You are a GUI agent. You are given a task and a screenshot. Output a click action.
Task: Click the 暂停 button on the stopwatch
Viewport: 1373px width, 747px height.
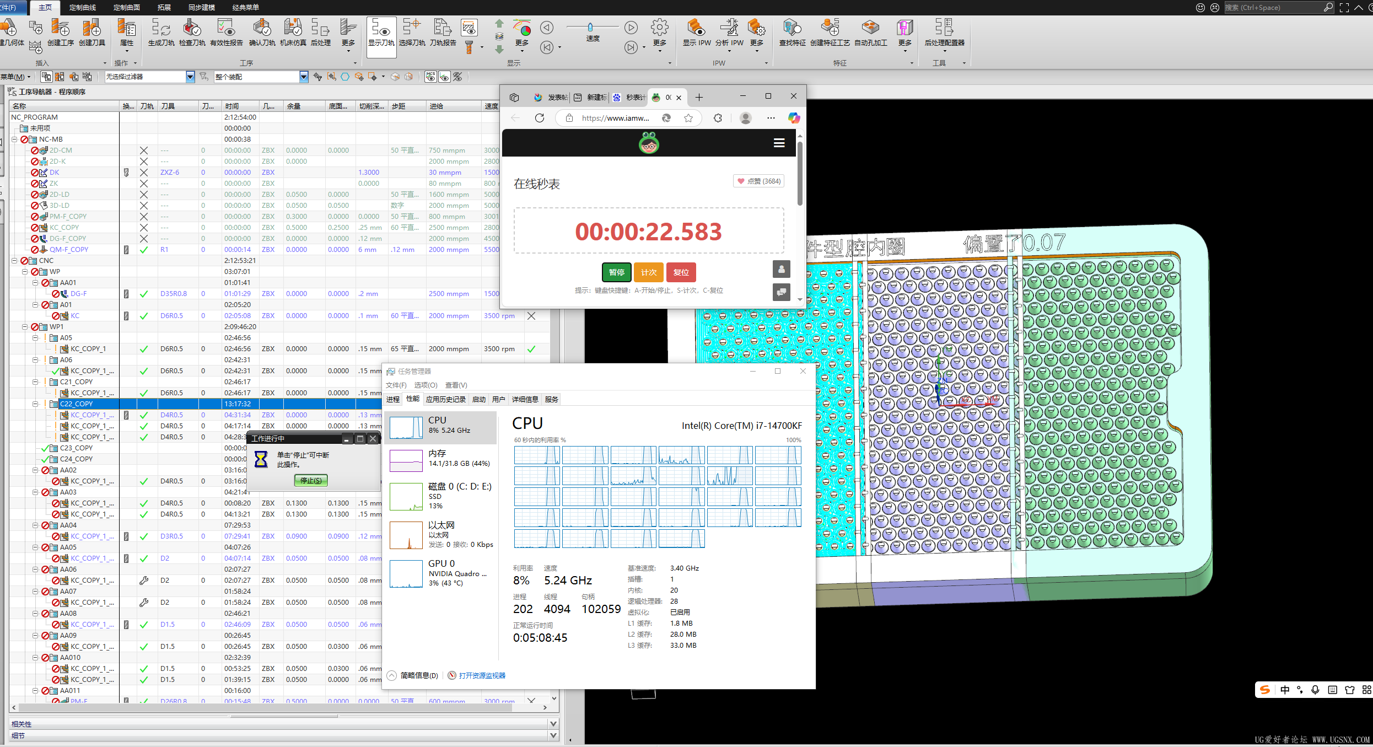pos(616,272)
